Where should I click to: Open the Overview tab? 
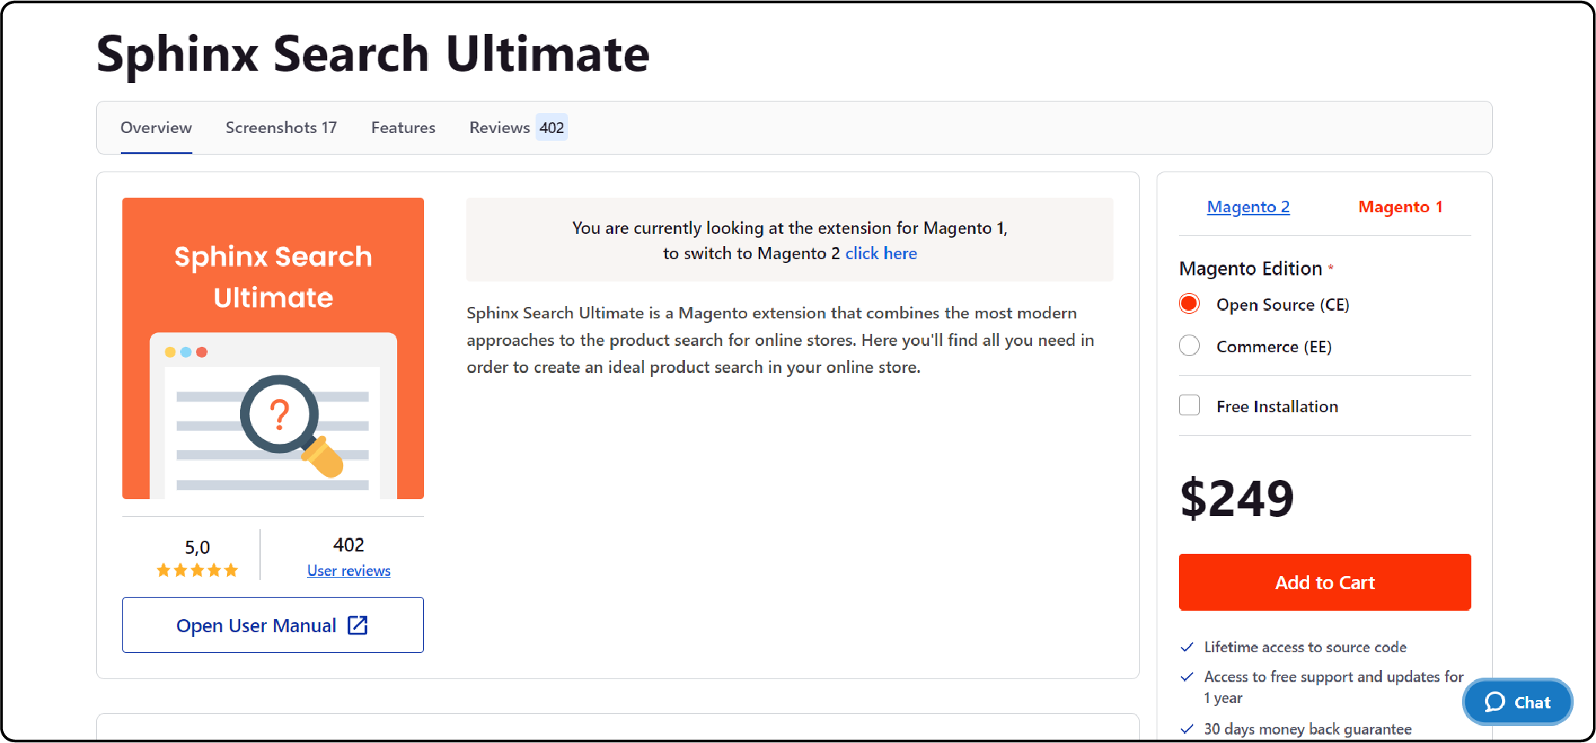[156, 128]
